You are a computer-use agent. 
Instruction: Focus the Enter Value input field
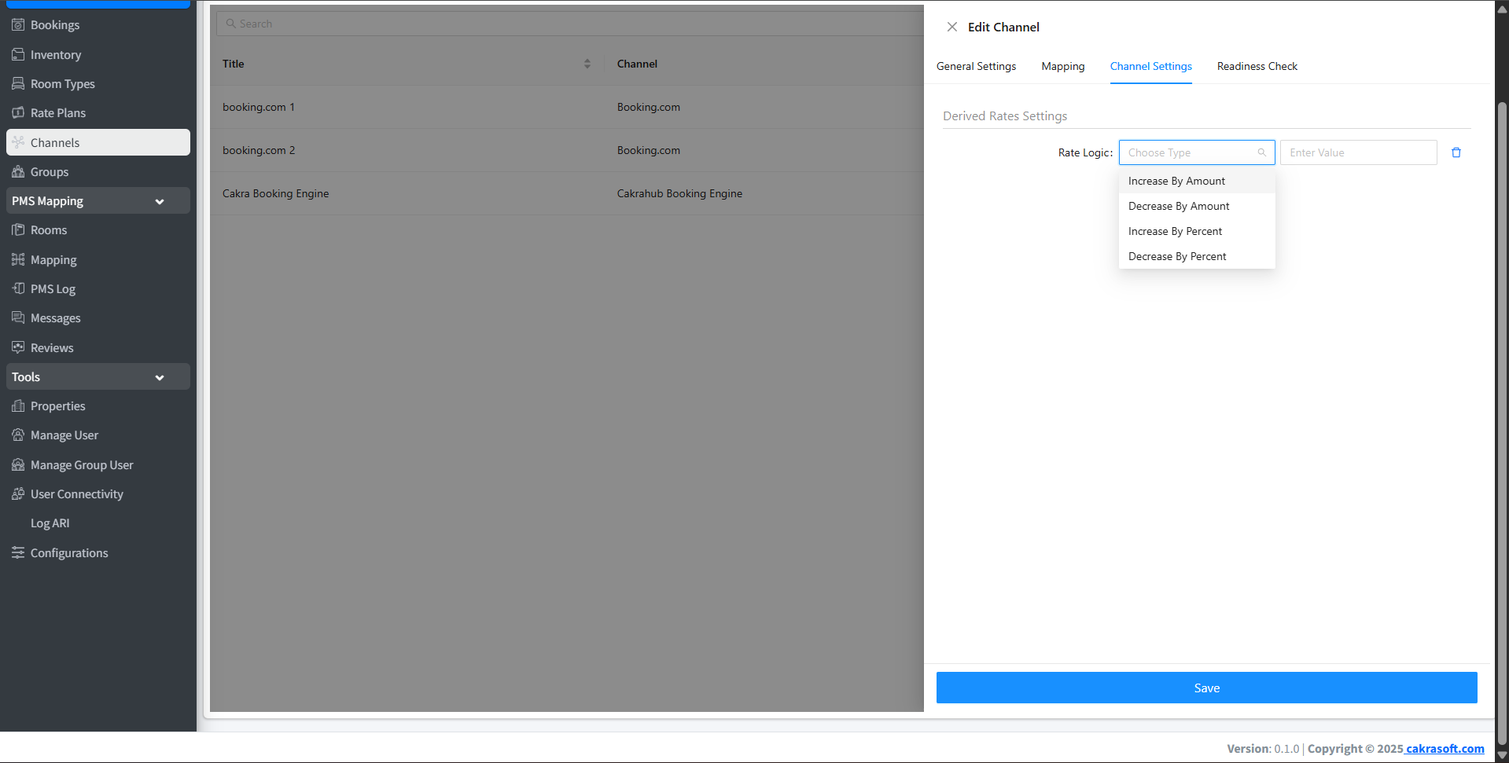click(x=1357, y=152)
